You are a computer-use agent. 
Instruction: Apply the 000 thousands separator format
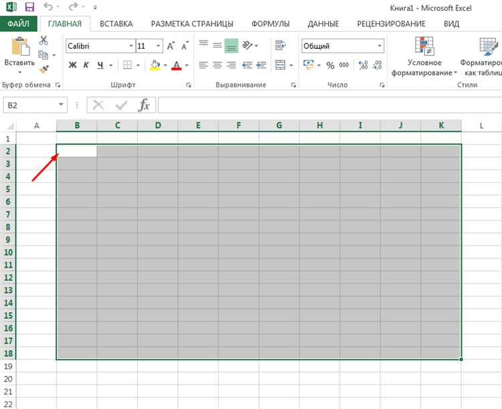(344, 65)
